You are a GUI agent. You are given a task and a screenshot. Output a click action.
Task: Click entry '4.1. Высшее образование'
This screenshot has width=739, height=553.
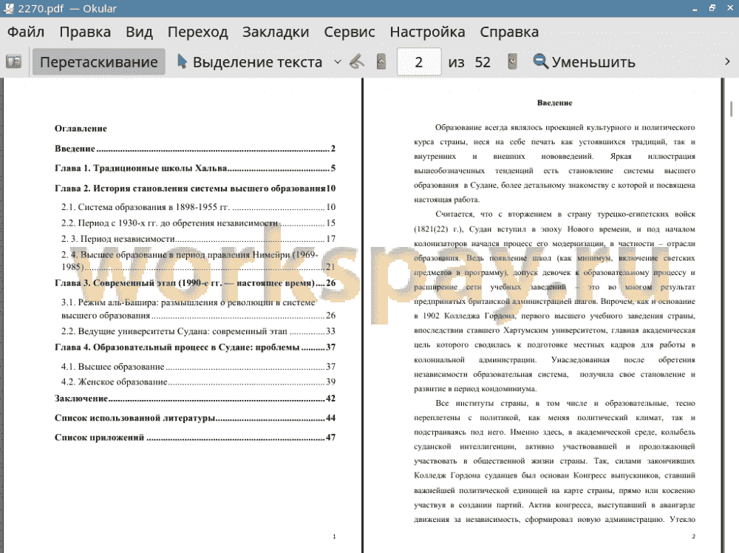(198, 366)
